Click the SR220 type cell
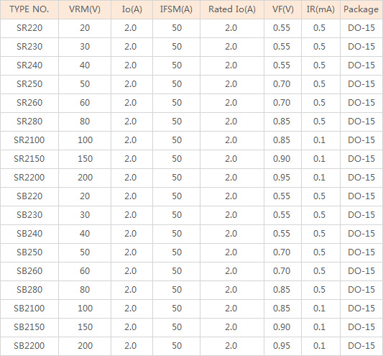Image resolution: width=383 pixels, height=356 pixels. [29, 28]
